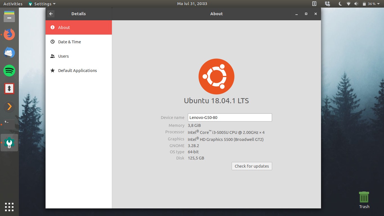Open the orange chevron Plex icon in the dock
The width and height of the screenshot is (384, 216).
click(x=9, y=107)
